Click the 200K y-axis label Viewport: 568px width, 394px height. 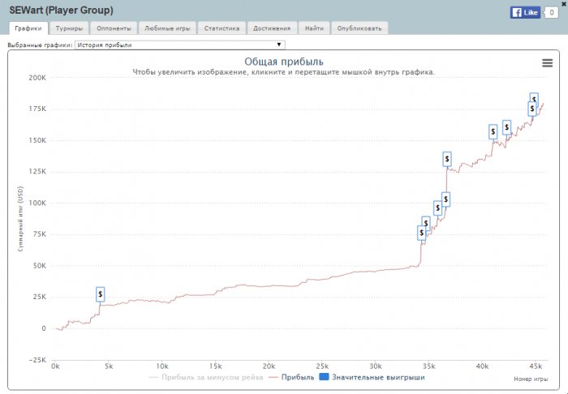coord(37,78)
